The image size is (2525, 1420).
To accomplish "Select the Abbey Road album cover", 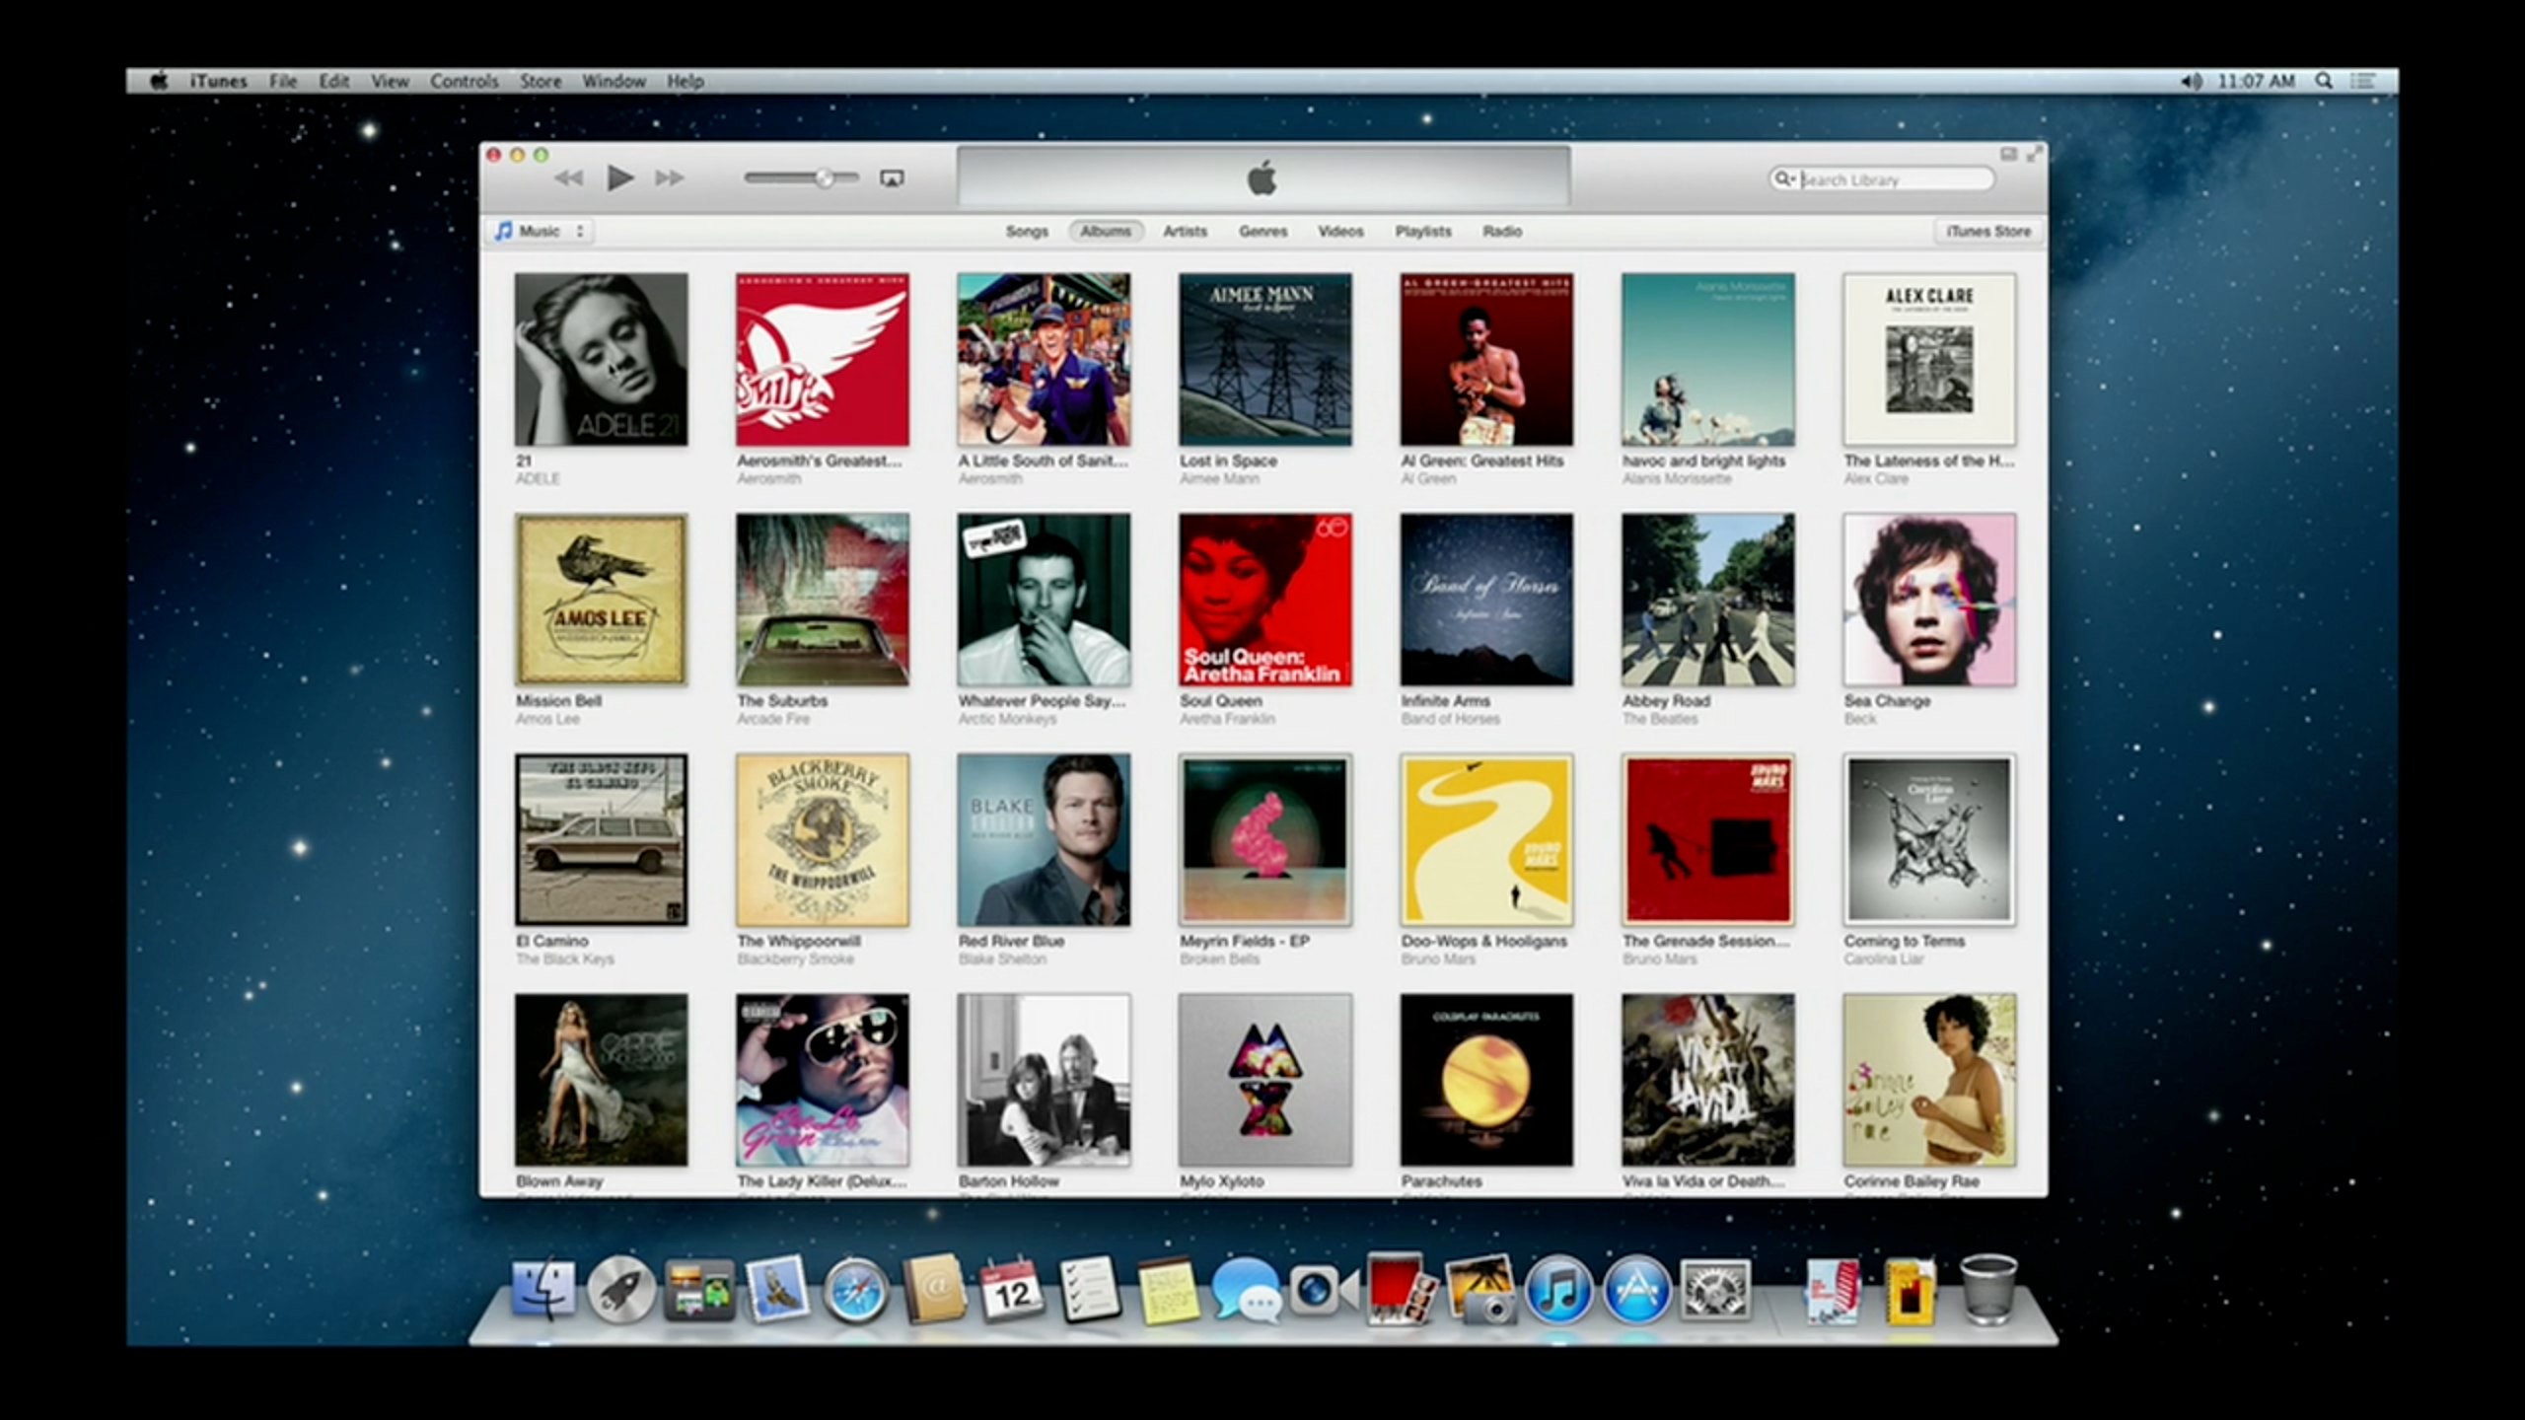I will click(1708, 600).
